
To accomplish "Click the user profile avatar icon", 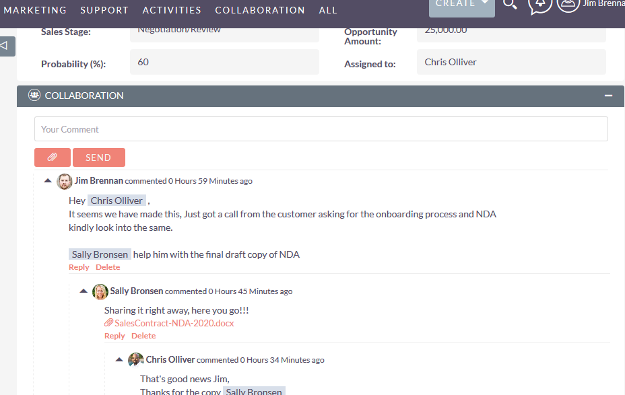I will click(x=568, y=5).
